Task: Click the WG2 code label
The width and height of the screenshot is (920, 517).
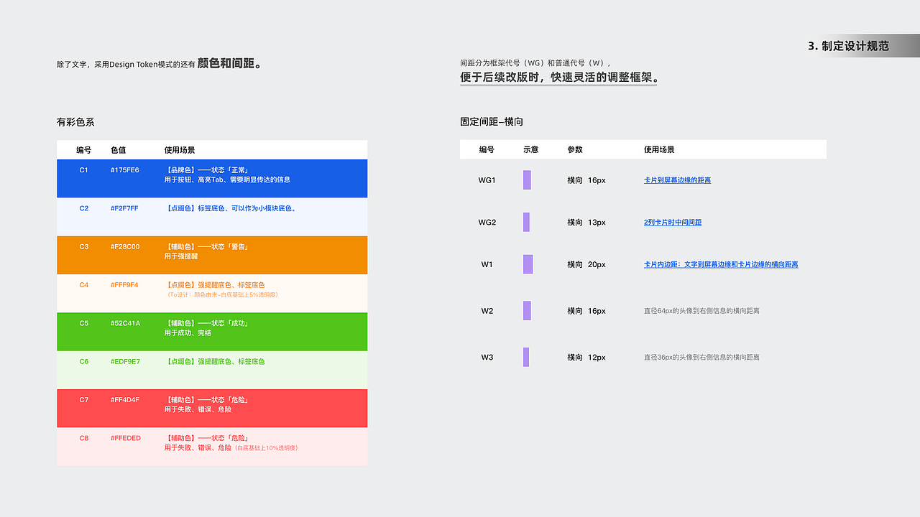Action: click(x=487, y=223)
